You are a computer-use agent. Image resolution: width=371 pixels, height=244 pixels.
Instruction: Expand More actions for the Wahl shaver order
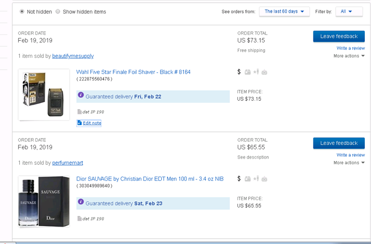(x=349, y=56)
